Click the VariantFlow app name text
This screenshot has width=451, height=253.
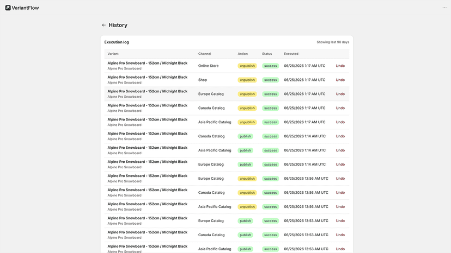25,8
